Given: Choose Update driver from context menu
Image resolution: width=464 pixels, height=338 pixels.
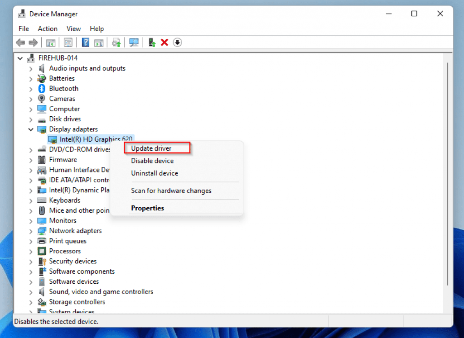Looking at the screenshot, I should [x=151, y=148].
